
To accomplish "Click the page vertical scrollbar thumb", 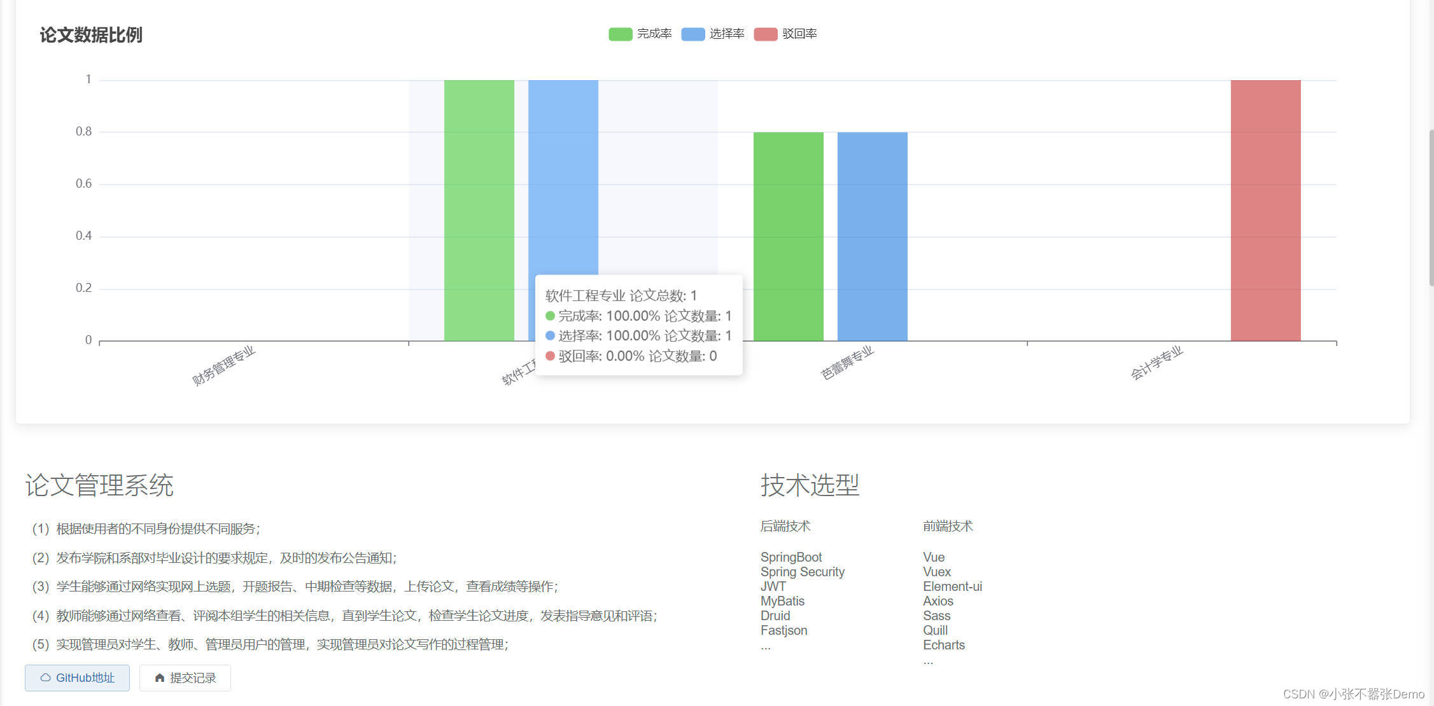I will tap(1431, 207).
